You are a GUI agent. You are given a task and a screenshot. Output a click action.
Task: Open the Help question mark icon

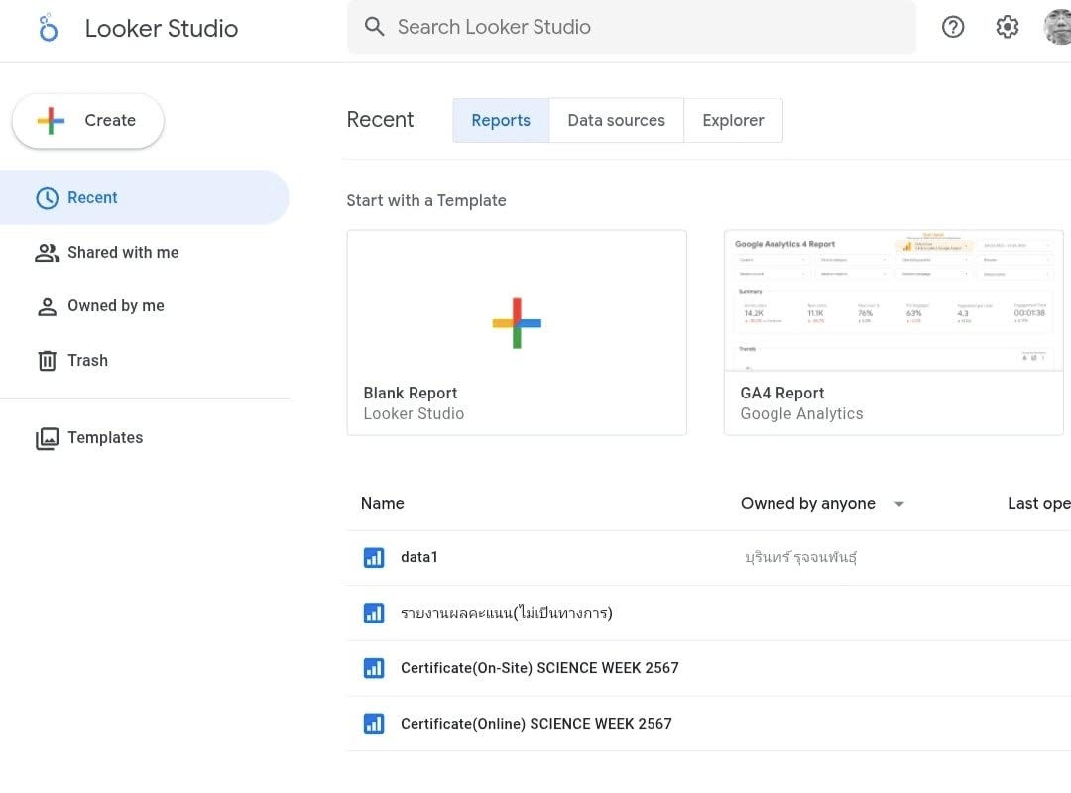pyautogui.click(x=953, y=27)
